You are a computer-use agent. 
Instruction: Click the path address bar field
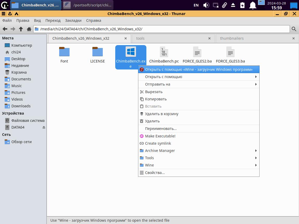pos(161,29)
